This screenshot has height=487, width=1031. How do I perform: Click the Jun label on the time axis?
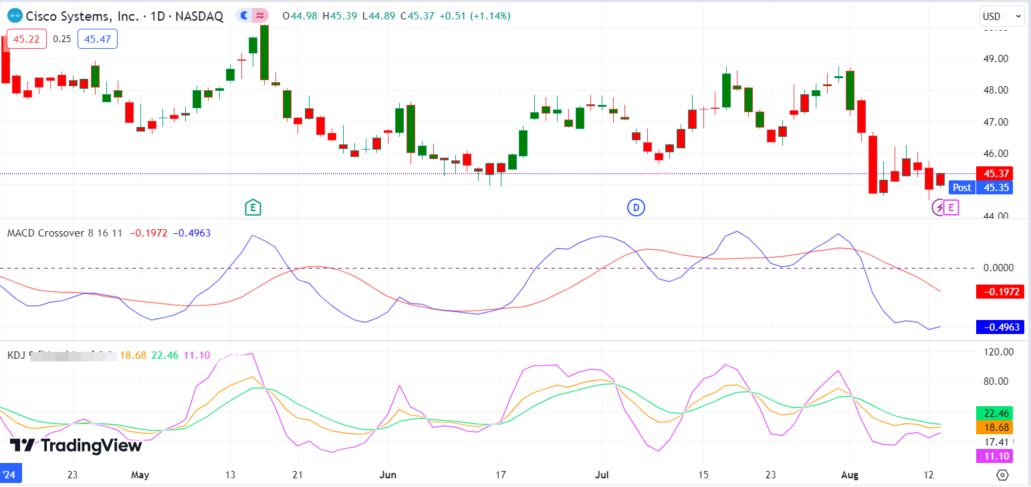pos(388,475)
